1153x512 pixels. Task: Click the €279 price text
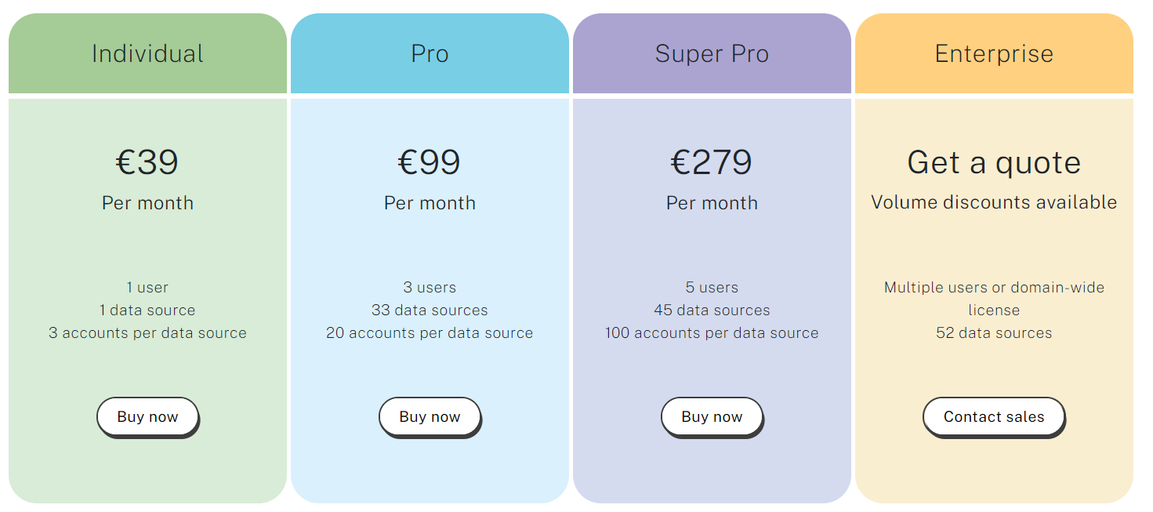tap(712, 162)
